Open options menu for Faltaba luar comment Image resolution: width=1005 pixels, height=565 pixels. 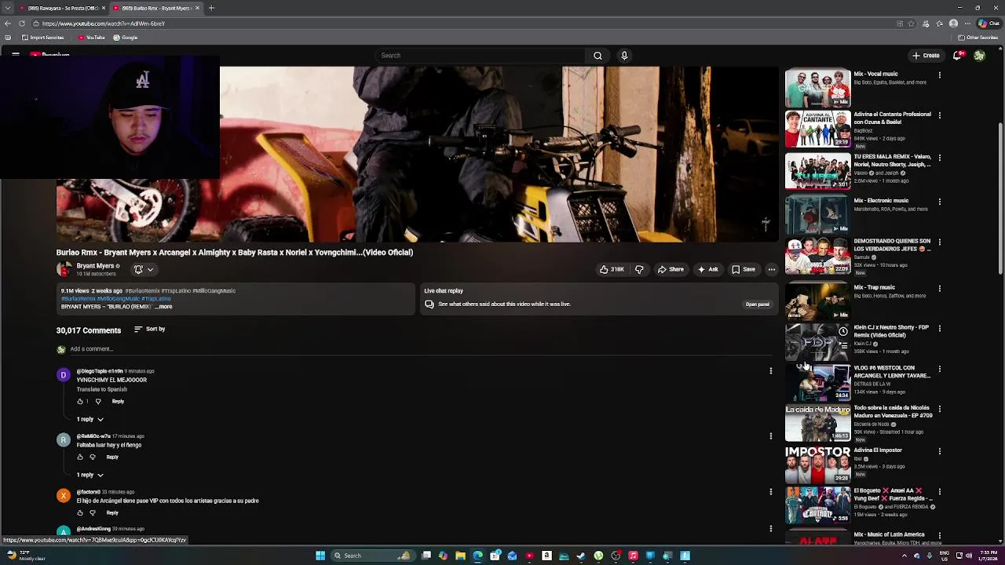pyautogui.click(x=770, y=436)
